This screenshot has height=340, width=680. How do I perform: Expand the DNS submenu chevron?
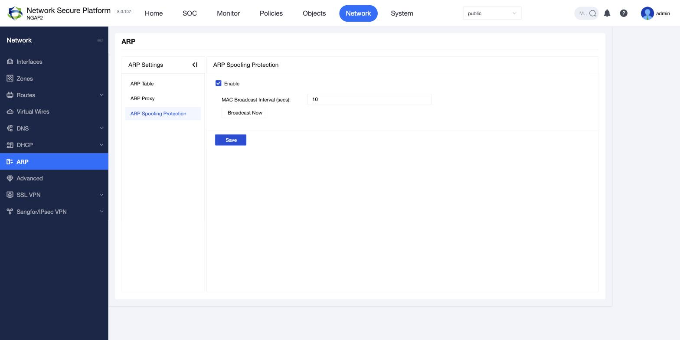[101, 128]
